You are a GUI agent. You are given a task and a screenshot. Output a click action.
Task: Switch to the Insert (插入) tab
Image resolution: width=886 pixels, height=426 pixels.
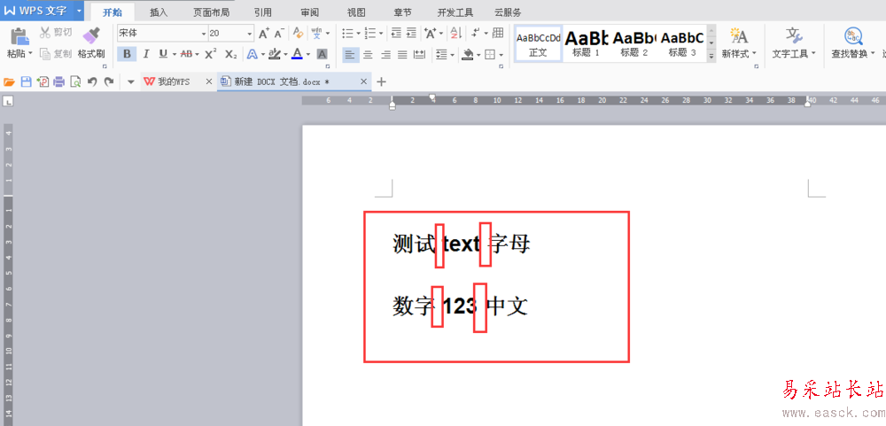click(159, 12)
